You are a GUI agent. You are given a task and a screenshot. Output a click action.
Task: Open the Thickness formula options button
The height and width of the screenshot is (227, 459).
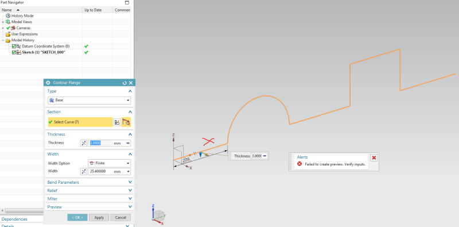coord(128,143)
